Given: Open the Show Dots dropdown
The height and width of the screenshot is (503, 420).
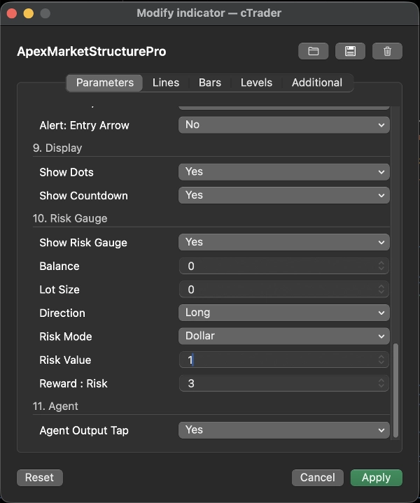Looking at the screenshot, I should (284, 172).
